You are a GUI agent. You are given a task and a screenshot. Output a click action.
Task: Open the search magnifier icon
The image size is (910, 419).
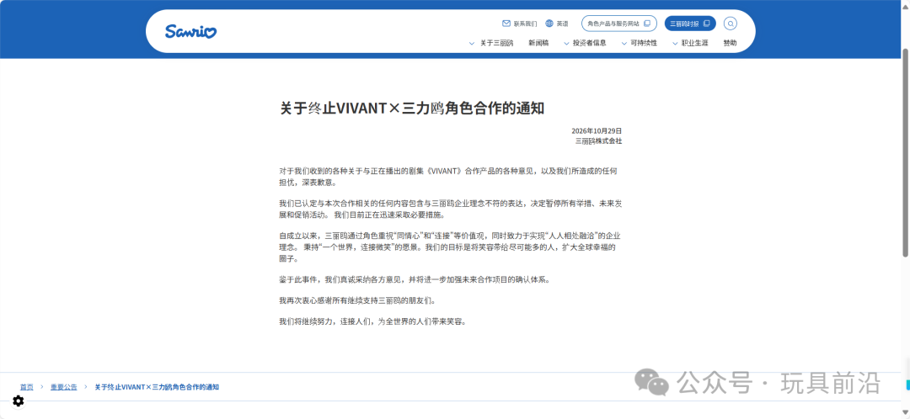[731, 24]
